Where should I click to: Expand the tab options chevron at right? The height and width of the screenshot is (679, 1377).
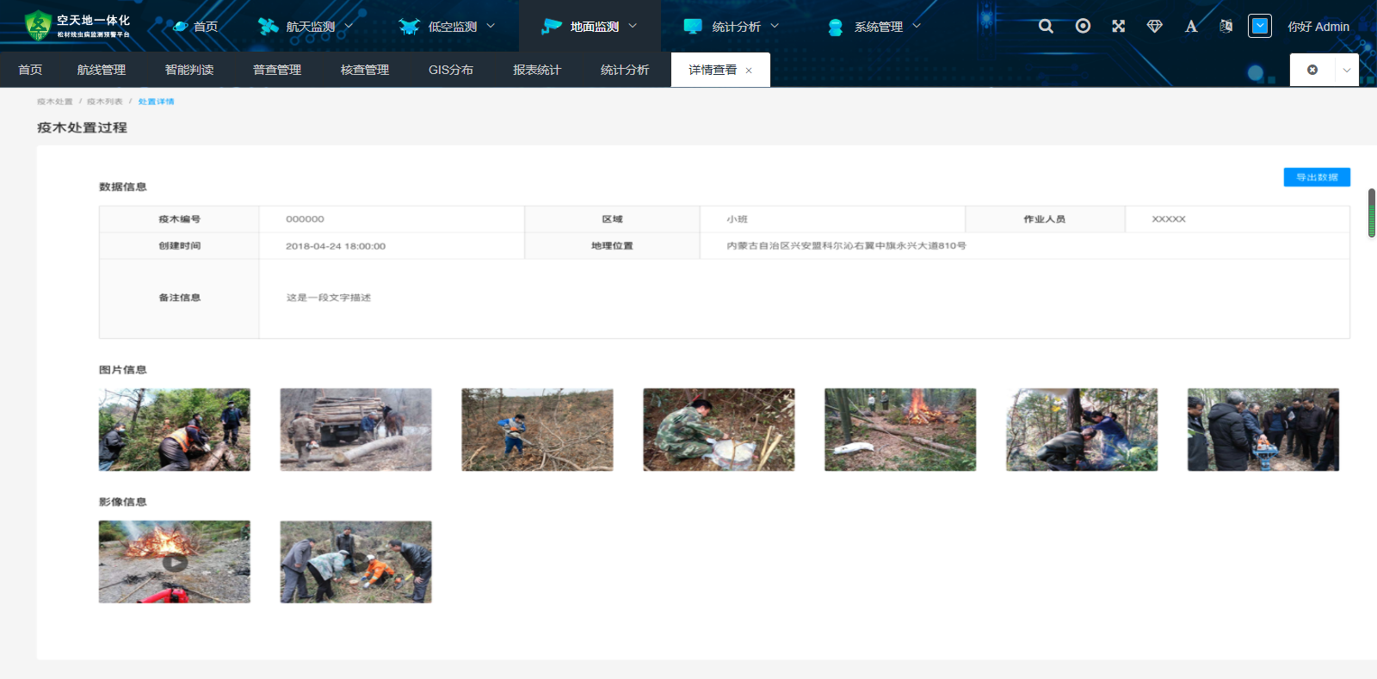[1347, 70]
